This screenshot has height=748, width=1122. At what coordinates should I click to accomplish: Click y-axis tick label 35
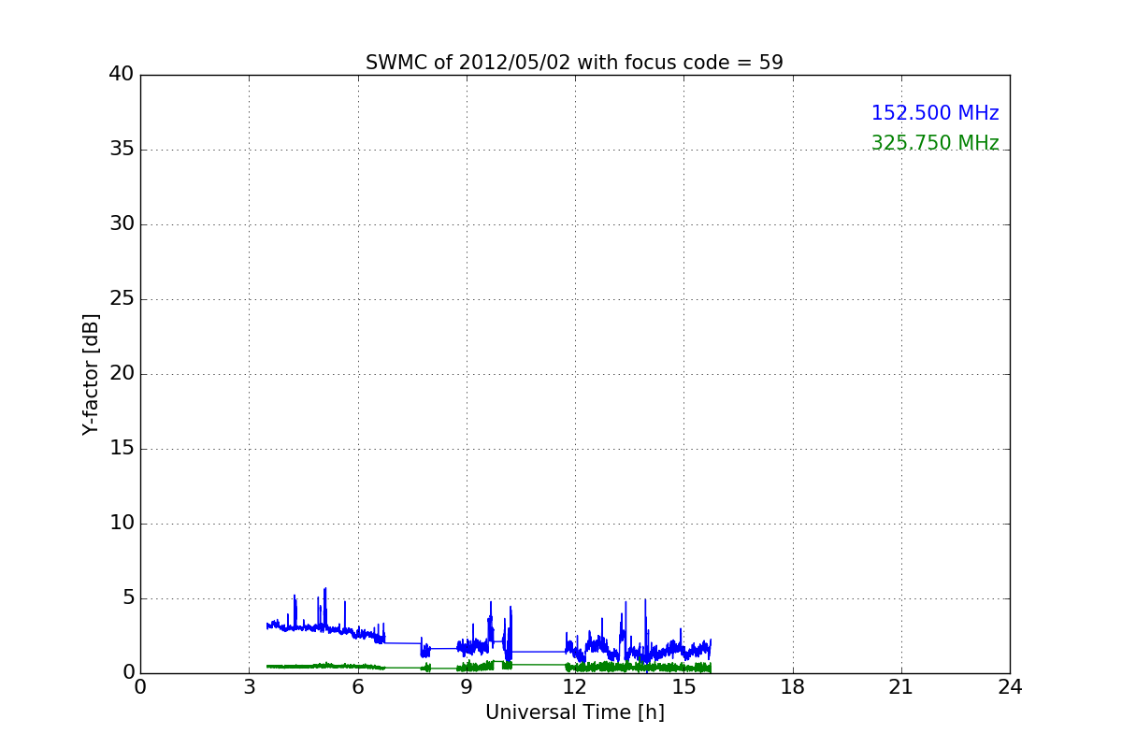(122, 150)
